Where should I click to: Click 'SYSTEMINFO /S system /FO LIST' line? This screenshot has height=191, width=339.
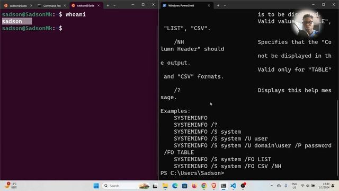click(x=222, y=159)
